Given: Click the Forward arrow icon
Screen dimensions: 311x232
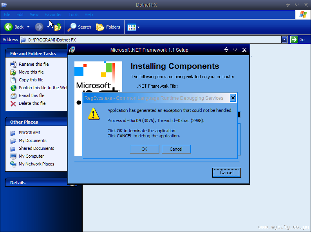Looking at the screenshot, I should pyautogui.click(x=39, y=27).
